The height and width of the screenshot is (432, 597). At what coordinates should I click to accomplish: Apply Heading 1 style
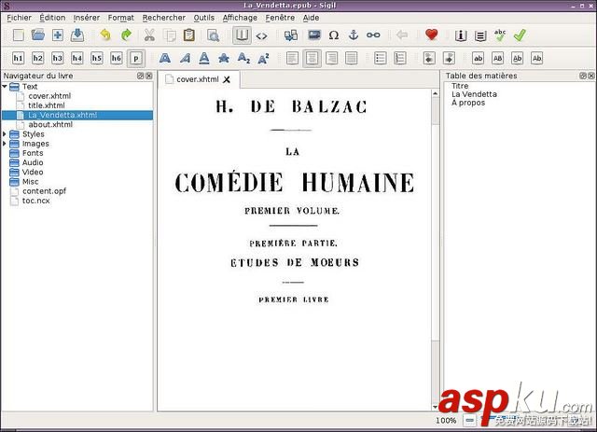[18, 58]
